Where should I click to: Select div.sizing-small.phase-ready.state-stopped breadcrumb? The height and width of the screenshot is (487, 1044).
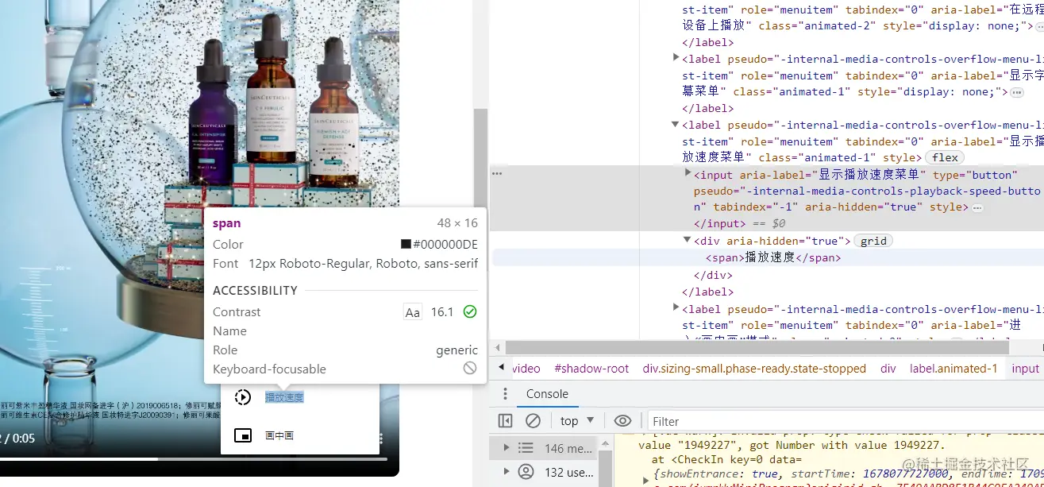[754, 369]
